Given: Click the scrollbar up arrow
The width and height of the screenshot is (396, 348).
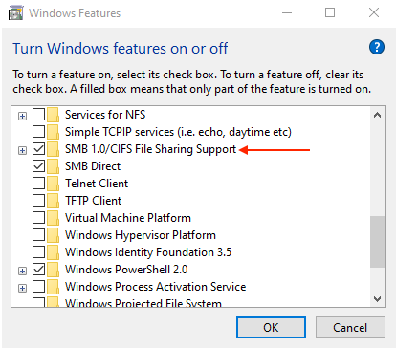Looking at the screenshot, I should tap(377, 115).
